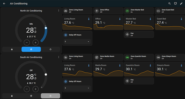The width and height of the screenshot is (185, 99).
Task: Open North Delay Off Hours dropdown
Action: 77,42
